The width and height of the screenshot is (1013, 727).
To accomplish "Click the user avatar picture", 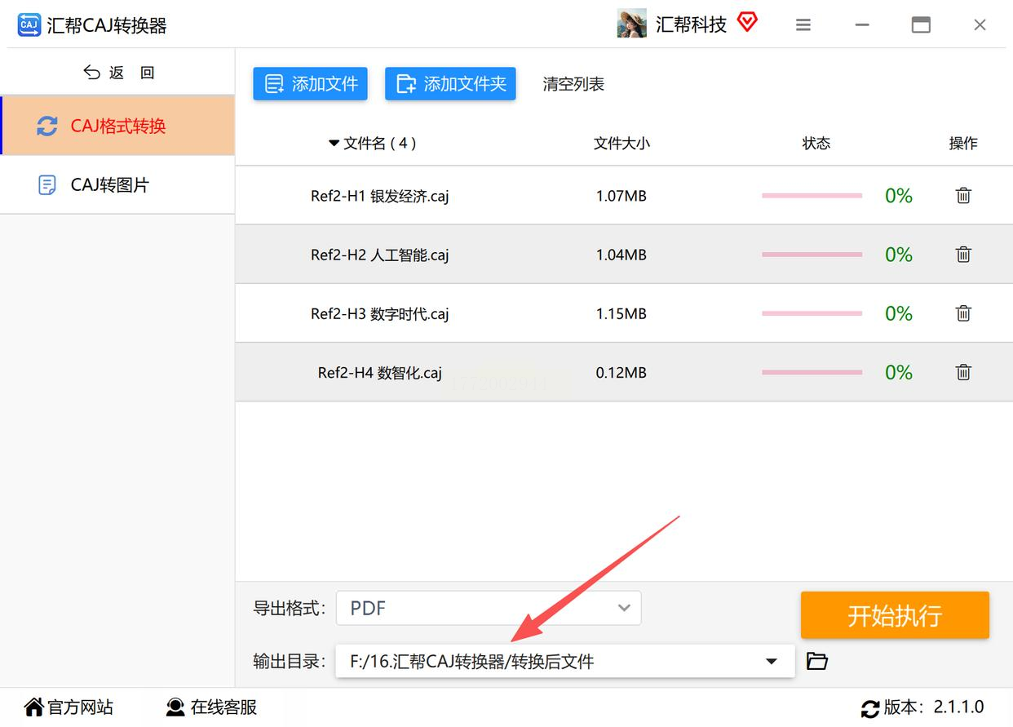I will click(632, 24).
